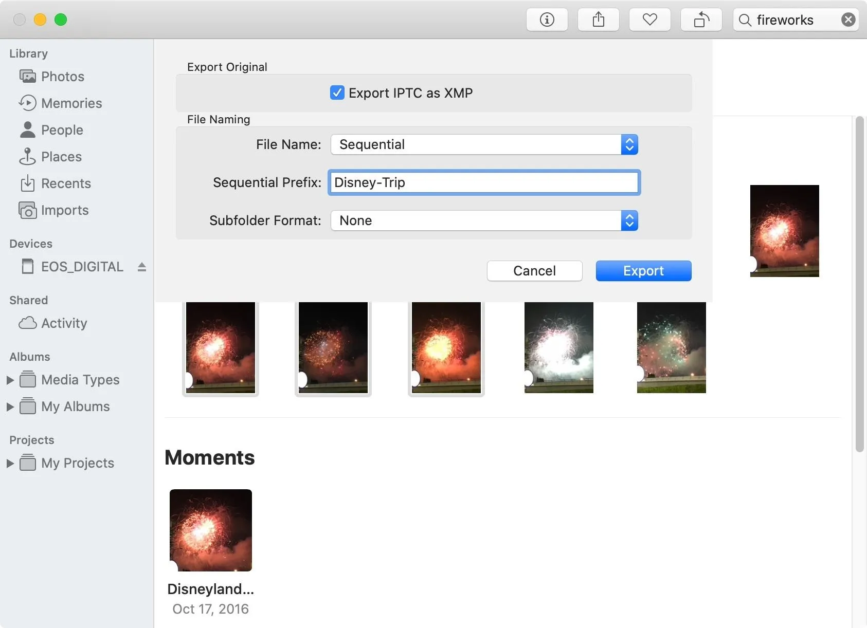Expand the My Albums group
Image resolution: width=867 pixels, height=628 pixels.
coord(10,407)
